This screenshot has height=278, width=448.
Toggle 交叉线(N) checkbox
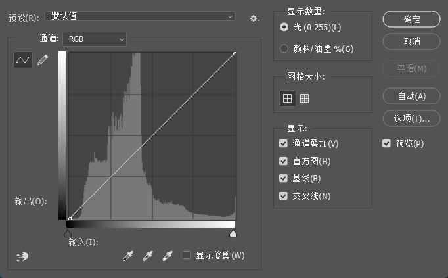[283, 196]
